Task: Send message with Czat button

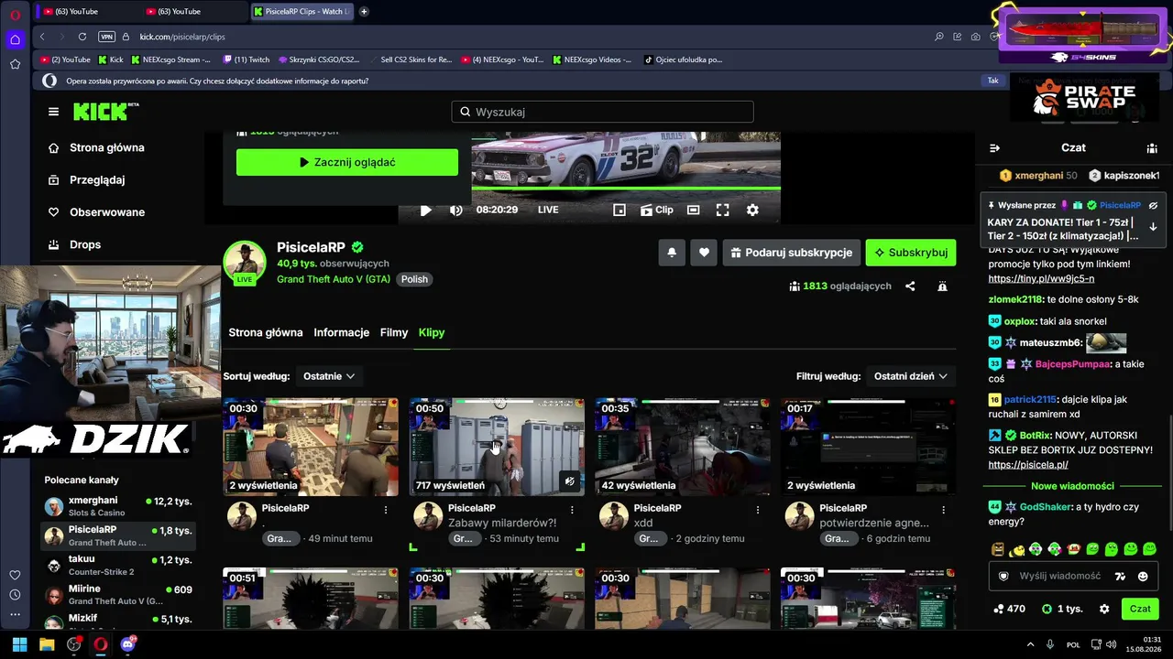Action: click(1140, 609)
